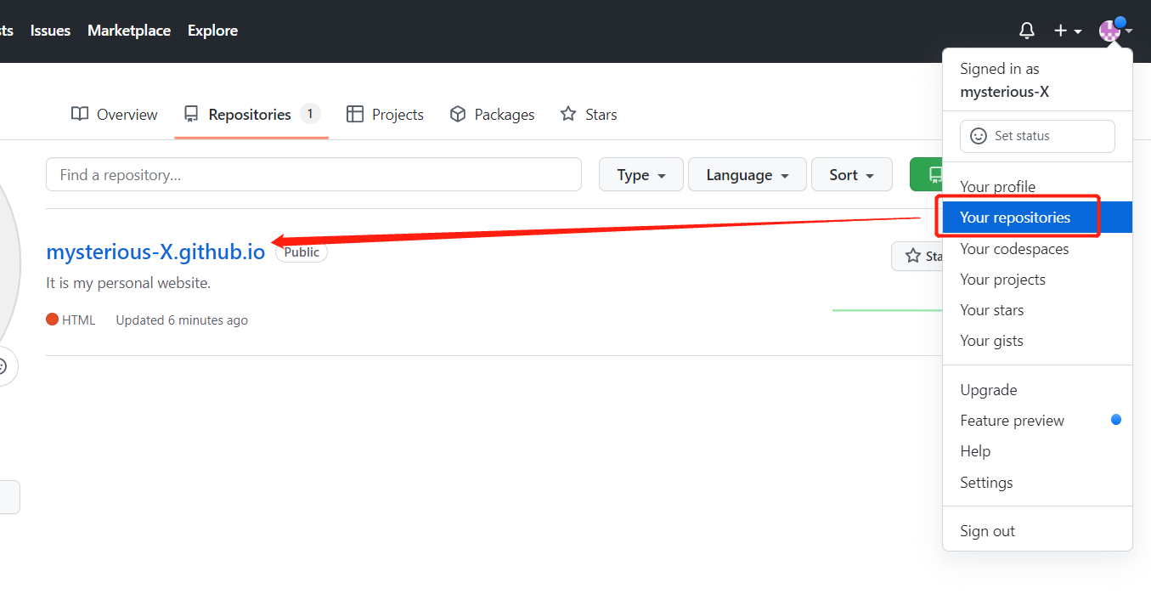Viewport: 1151px width, 594px height.
Task: Open the mysterious-X.github.io repository link
Action: 155,252
